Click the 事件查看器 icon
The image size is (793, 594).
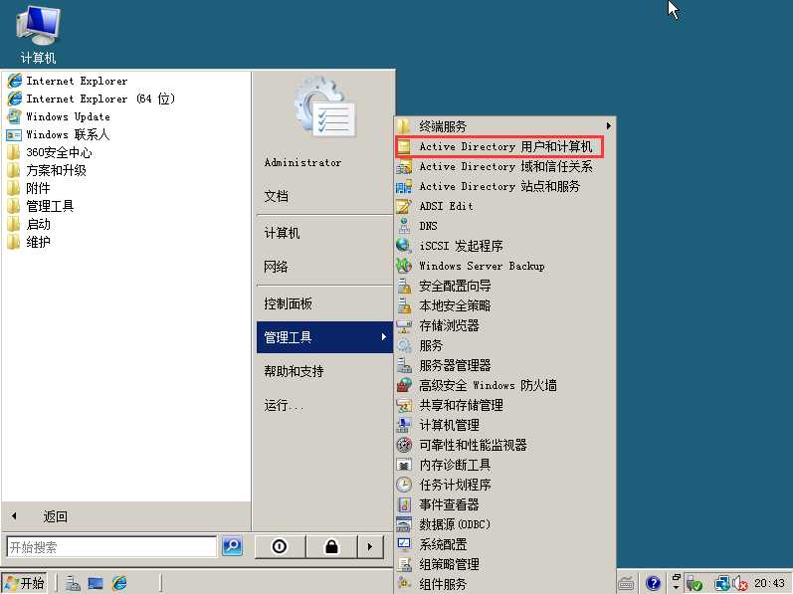404,504
